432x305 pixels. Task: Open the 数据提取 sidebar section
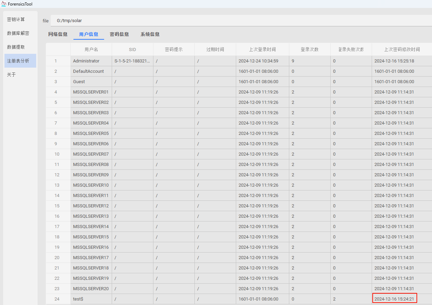(20, 47)
